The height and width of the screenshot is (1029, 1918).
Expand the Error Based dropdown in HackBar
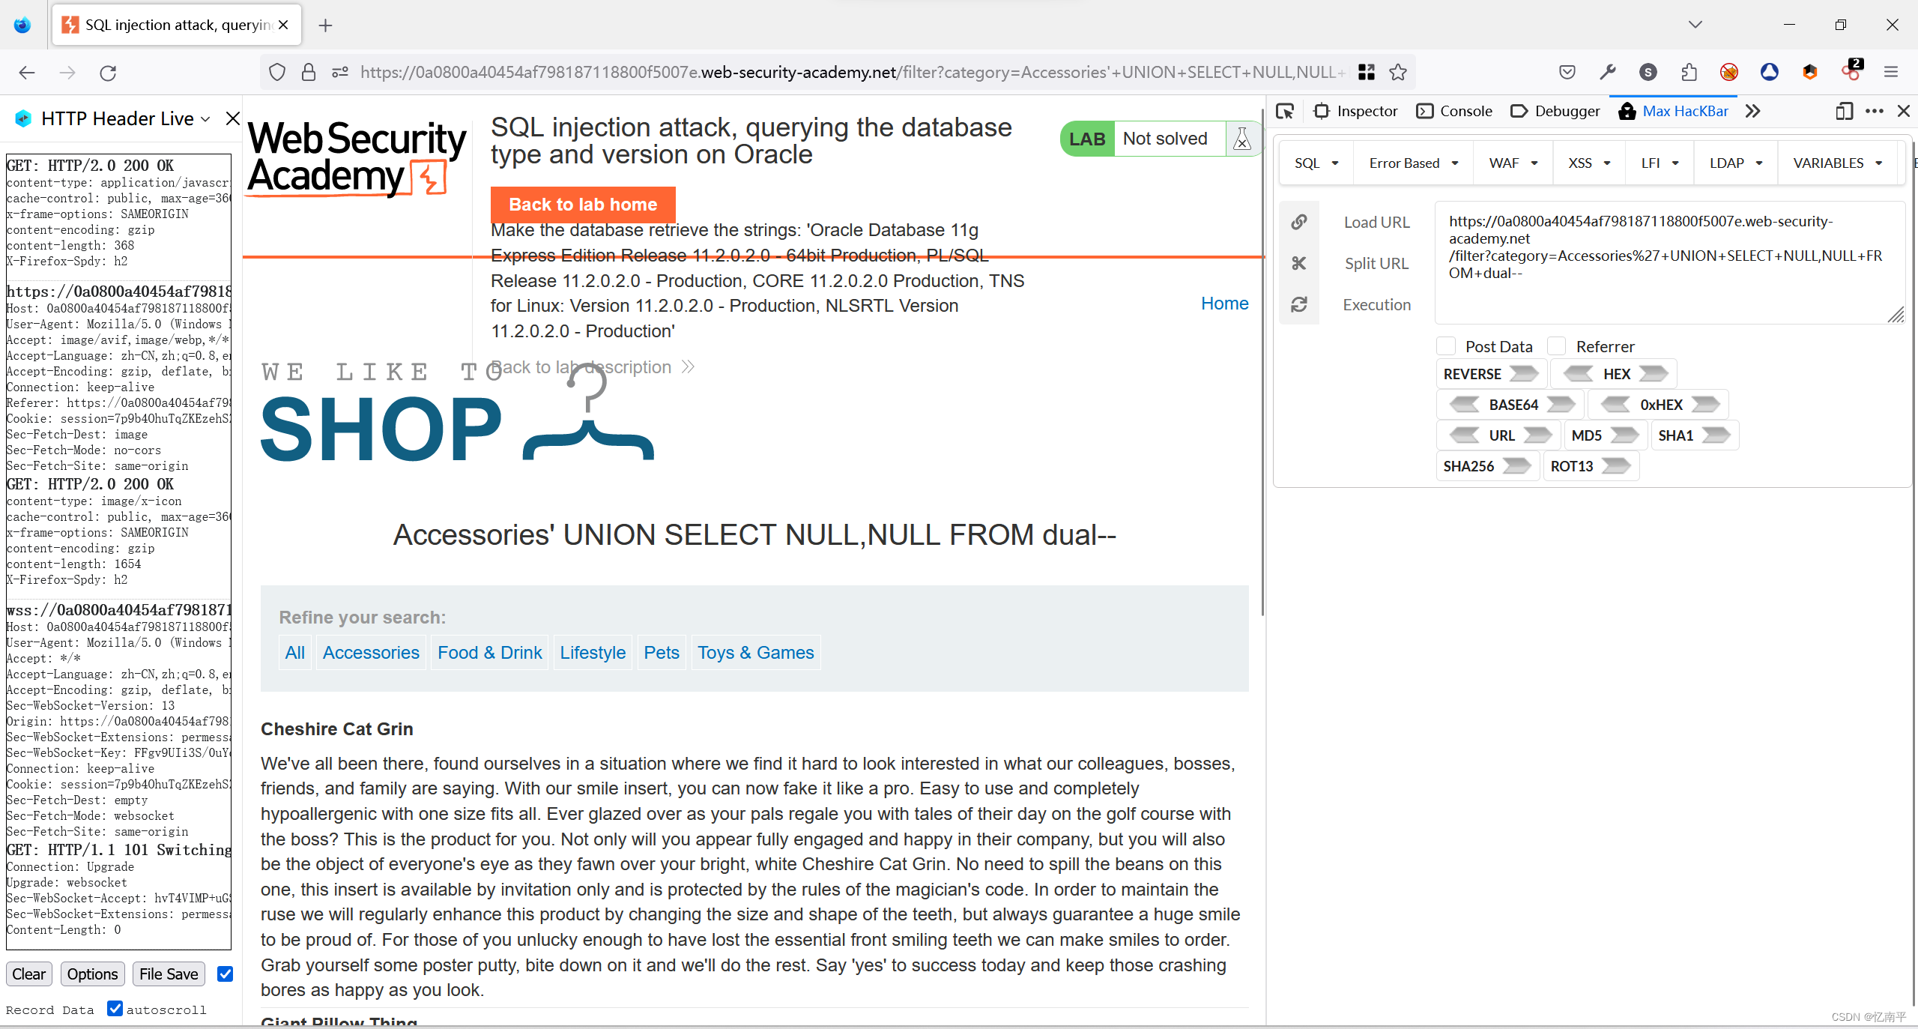click(1412, 161)
